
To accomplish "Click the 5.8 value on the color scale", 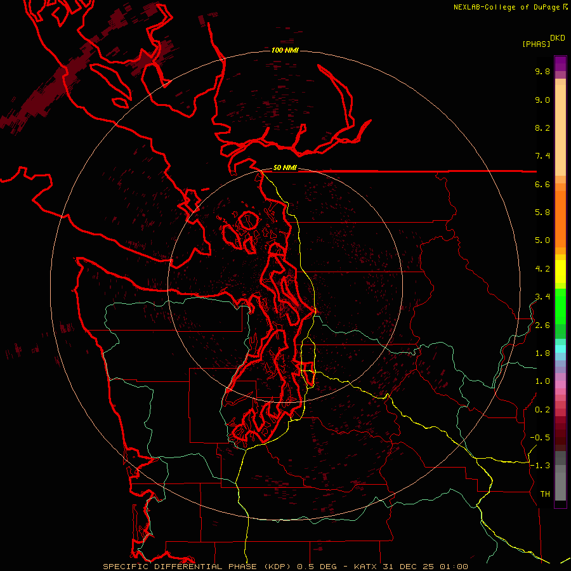I will [542, 213].
